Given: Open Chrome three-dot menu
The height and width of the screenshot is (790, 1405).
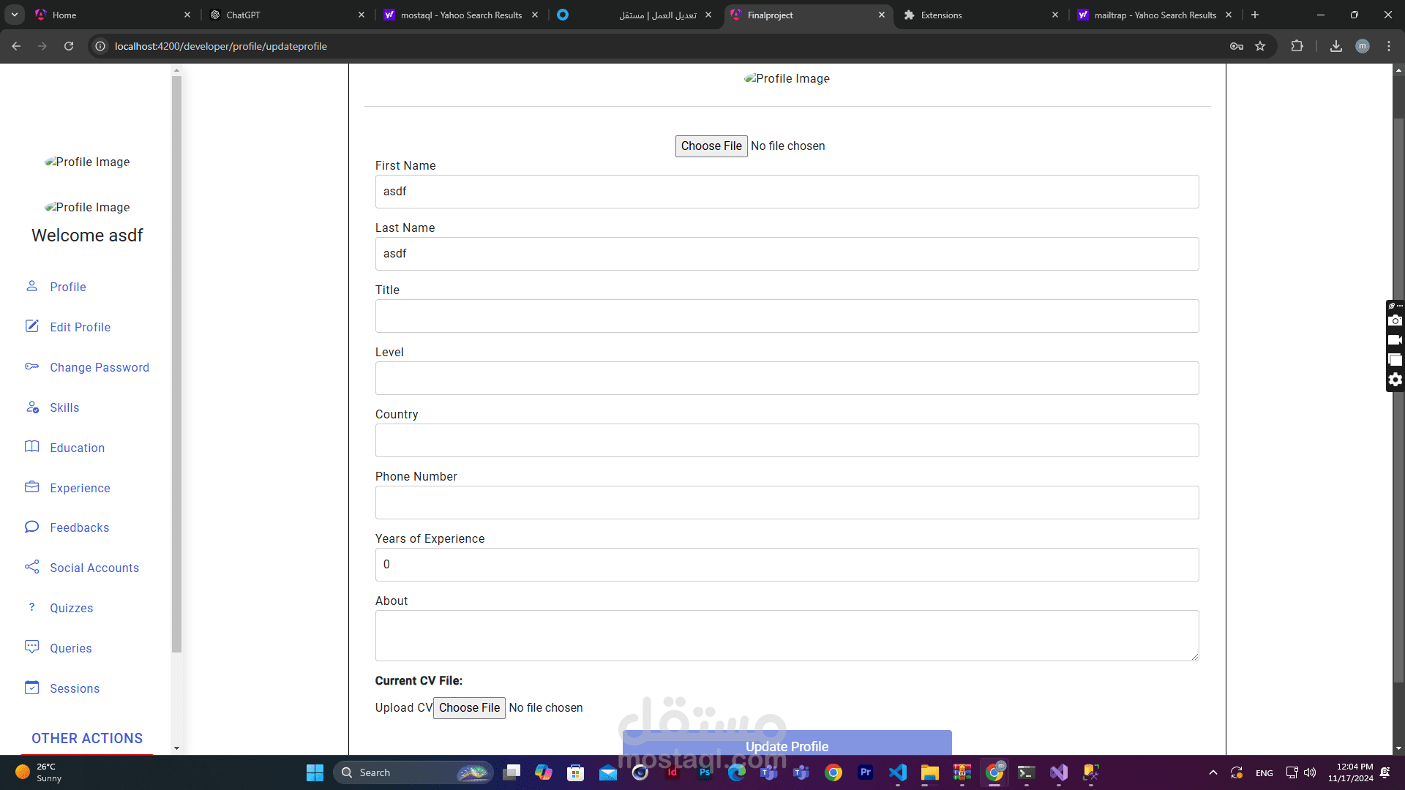Looking at the screenshot, I should coord(1389,46).
